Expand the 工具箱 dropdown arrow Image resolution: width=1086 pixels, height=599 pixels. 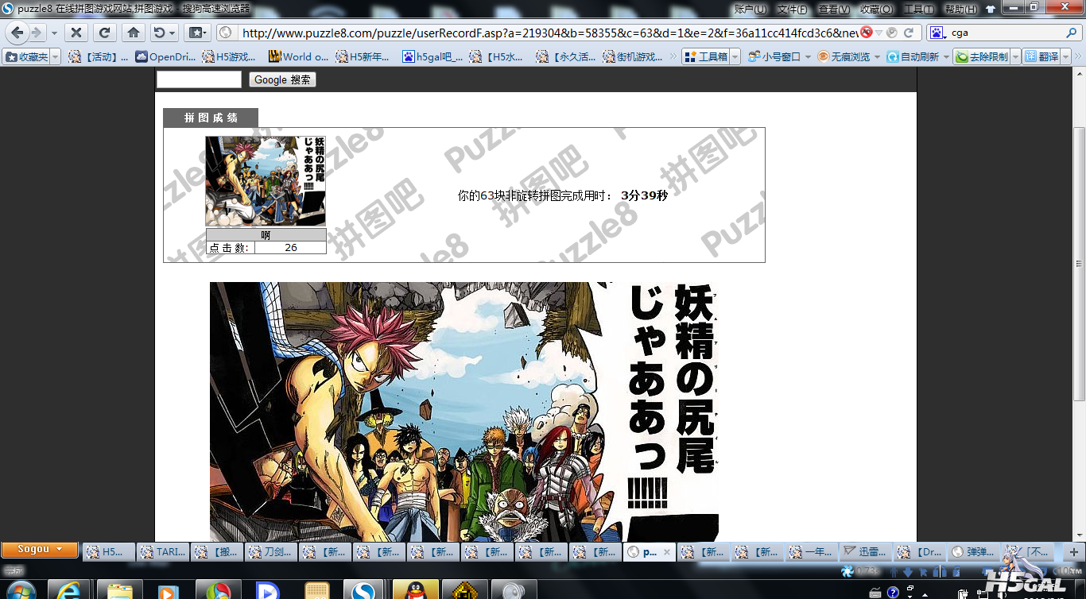[x=735, y=57]
